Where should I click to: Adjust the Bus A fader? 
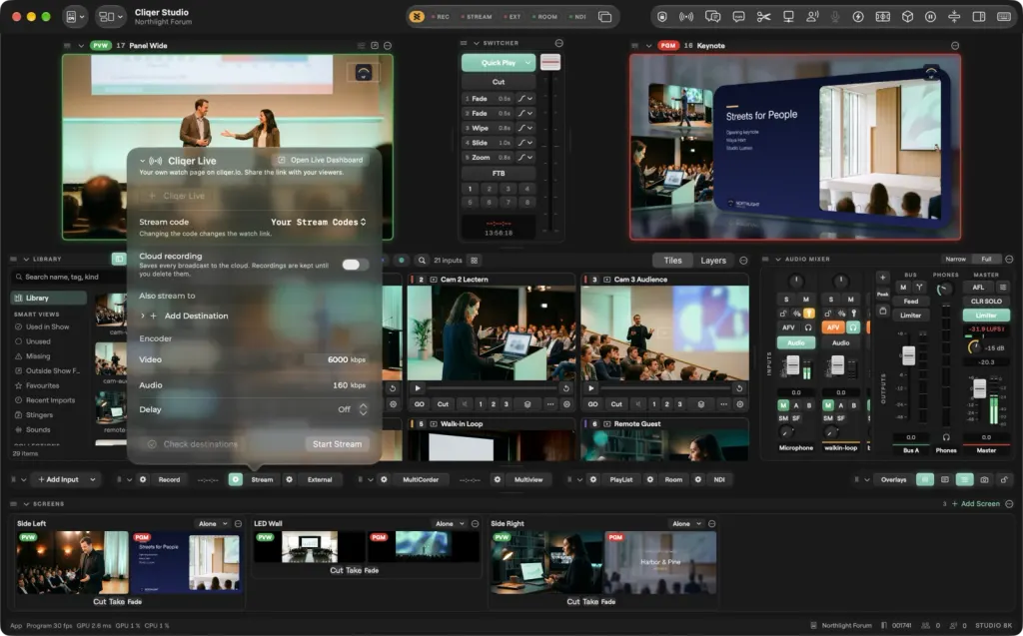point(908,355)
